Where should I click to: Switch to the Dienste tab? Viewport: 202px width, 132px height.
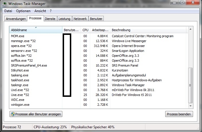(50, 19)
